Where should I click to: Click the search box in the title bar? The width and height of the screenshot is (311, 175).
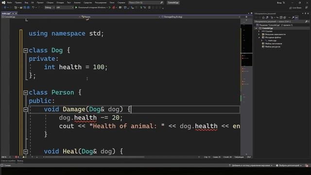(x=146, y=2)
